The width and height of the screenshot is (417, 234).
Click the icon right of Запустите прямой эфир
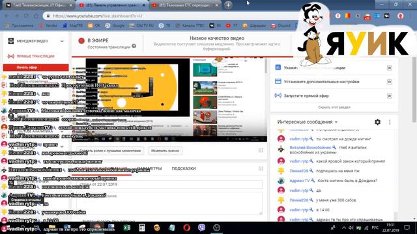pyautogui.click(x=390, y=96)
